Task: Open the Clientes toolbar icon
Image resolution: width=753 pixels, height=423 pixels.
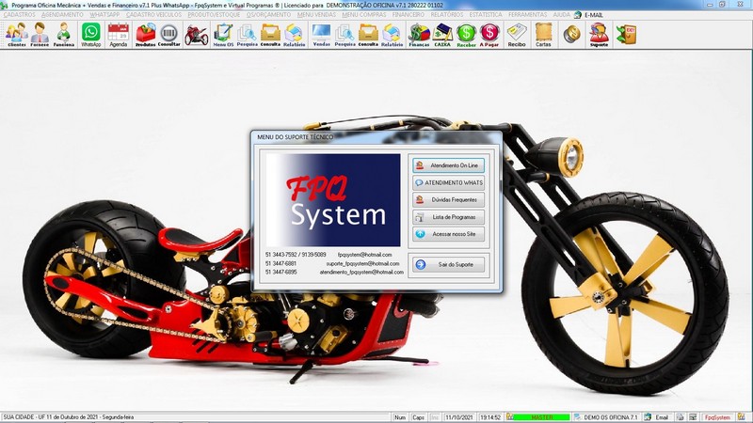Action: (x=17, y=35)
